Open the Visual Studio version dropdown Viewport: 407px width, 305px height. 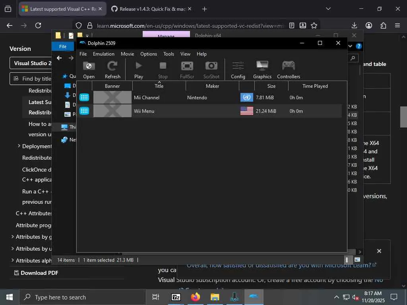tap(31, 63)
